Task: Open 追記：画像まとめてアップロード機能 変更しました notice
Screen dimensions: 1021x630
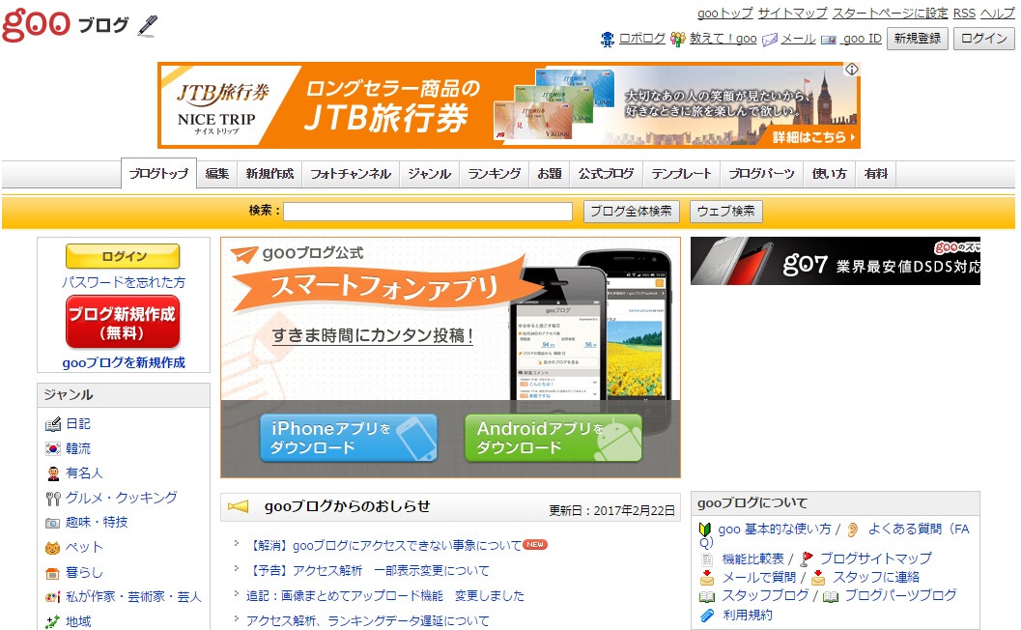Action: click(x=384, y=596)
